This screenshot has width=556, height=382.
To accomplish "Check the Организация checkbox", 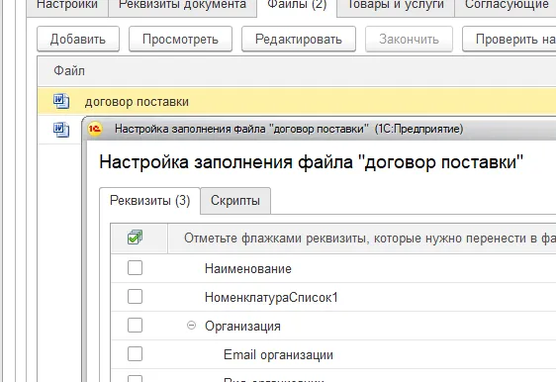I will [x=136, y=326].
